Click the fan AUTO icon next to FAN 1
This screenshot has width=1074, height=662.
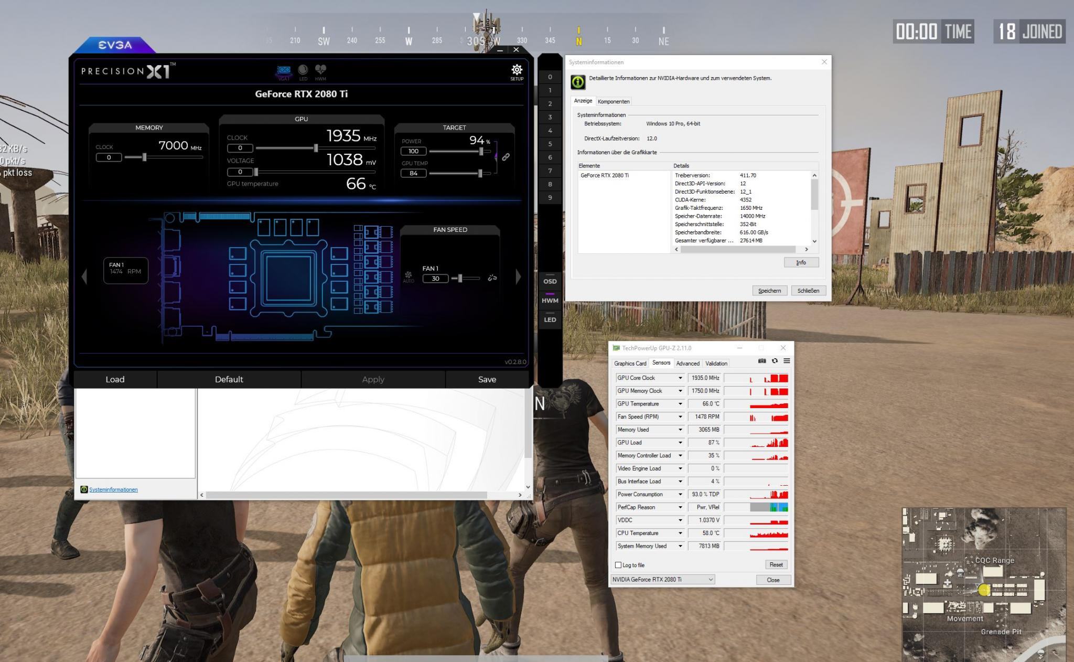pyautogui.click(x=409, y=276)
